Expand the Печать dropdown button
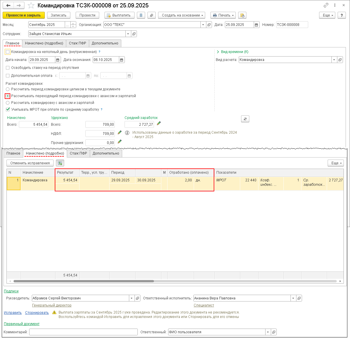Viewport: 350px width, 338px height. click(x=223, y=15)
